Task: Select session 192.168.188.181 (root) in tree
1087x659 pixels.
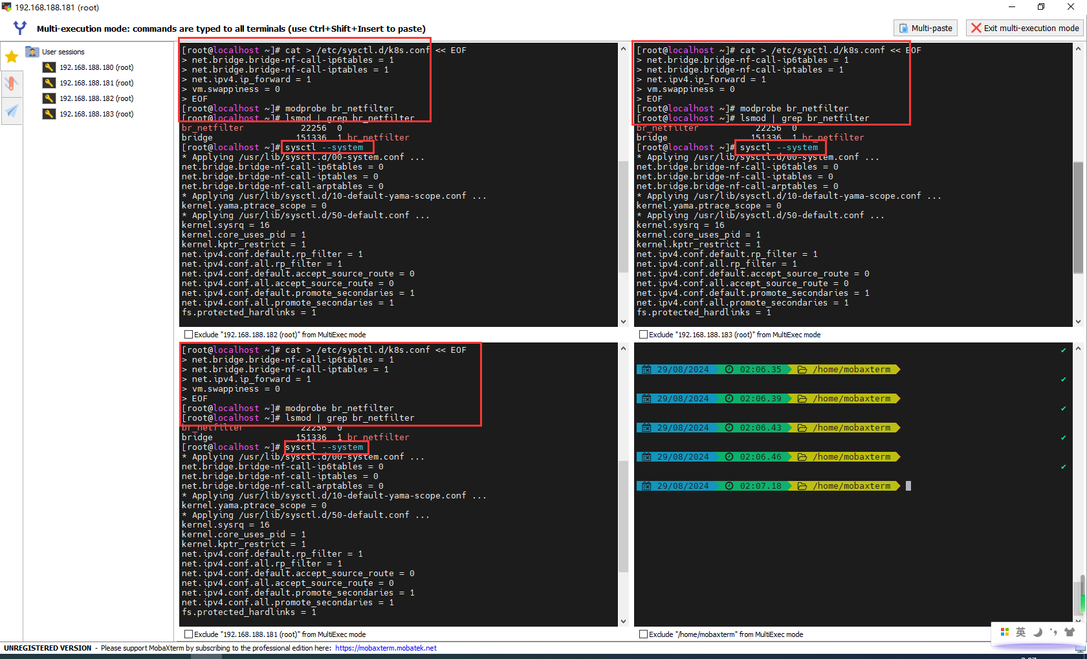Action: [96, 83]
